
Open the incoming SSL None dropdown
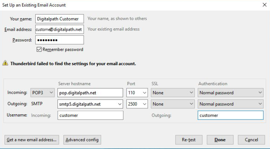173,93
